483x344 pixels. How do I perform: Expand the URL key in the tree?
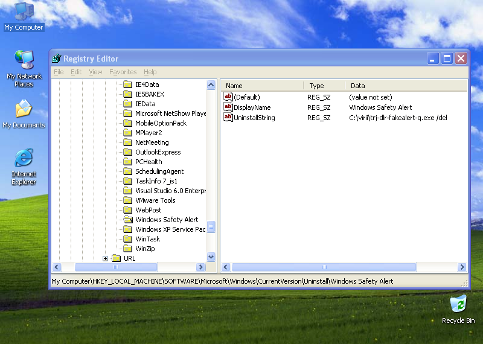click(x=105, y=258)
